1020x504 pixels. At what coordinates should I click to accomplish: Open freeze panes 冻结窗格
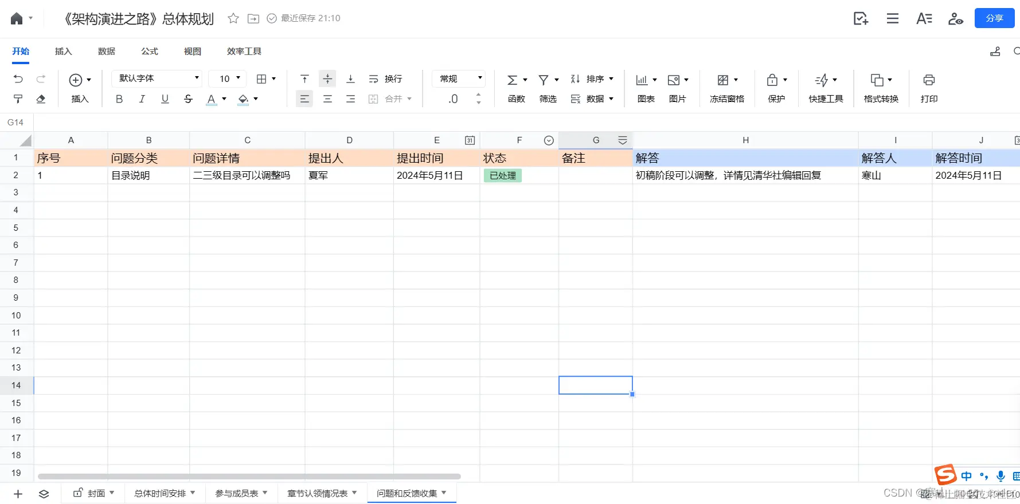click(727, 89)
